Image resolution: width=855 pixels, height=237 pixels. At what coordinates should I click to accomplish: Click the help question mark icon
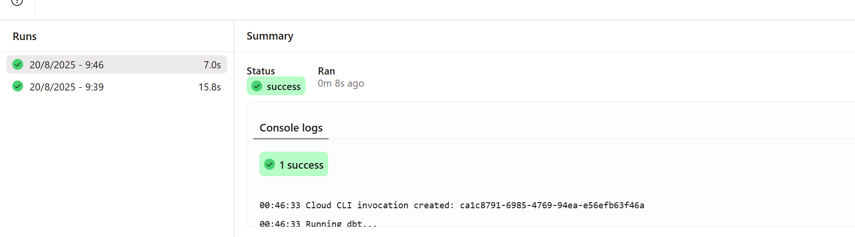pyautogui.click(x=17, y=1)
